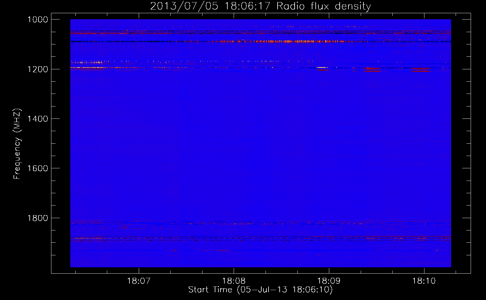The width and height of the screenshot is (486, 300).
Task: Click the 1600 frequency tick label
Action: point(38,168)
